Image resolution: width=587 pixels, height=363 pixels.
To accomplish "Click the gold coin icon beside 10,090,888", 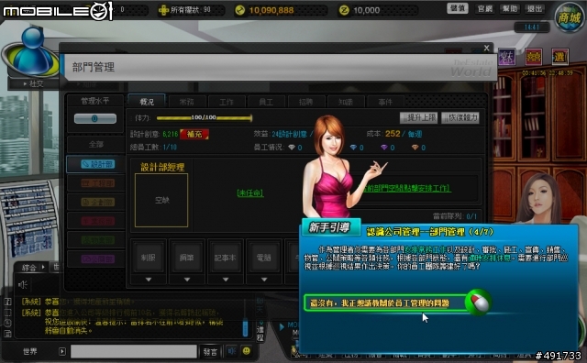I will (x=239, y=10).
